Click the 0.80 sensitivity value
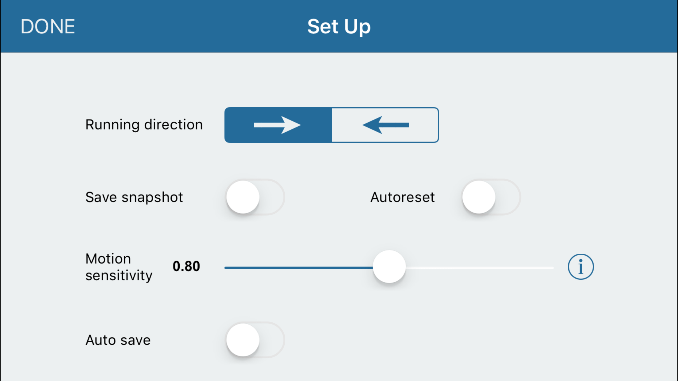Image resolution: width=678 pixels, height=381 pixels. click(186, 266)
